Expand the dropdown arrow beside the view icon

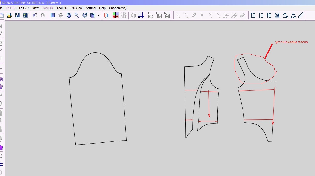(x=99, y=15)
